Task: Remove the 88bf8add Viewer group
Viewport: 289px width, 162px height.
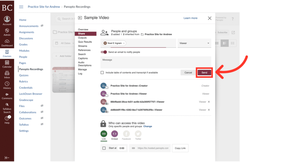Action: pos(209,102)
